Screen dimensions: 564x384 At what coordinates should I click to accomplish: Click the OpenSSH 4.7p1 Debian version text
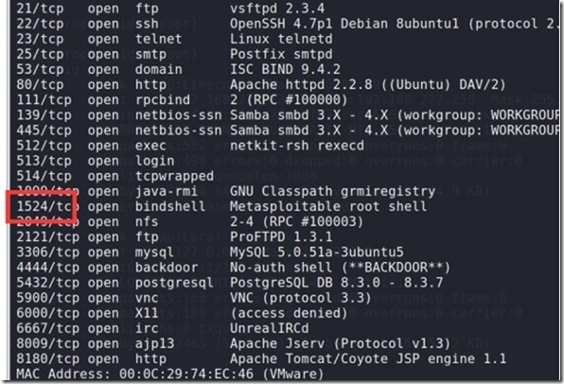tap(309, 24)
